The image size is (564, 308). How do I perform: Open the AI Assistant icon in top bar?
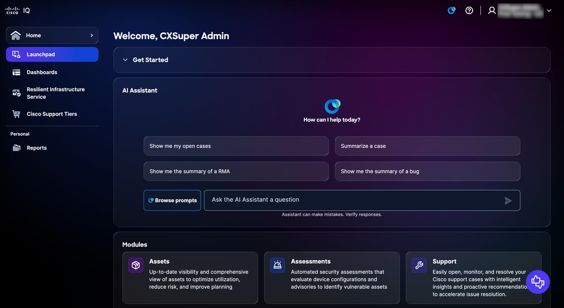pos(452,10)
